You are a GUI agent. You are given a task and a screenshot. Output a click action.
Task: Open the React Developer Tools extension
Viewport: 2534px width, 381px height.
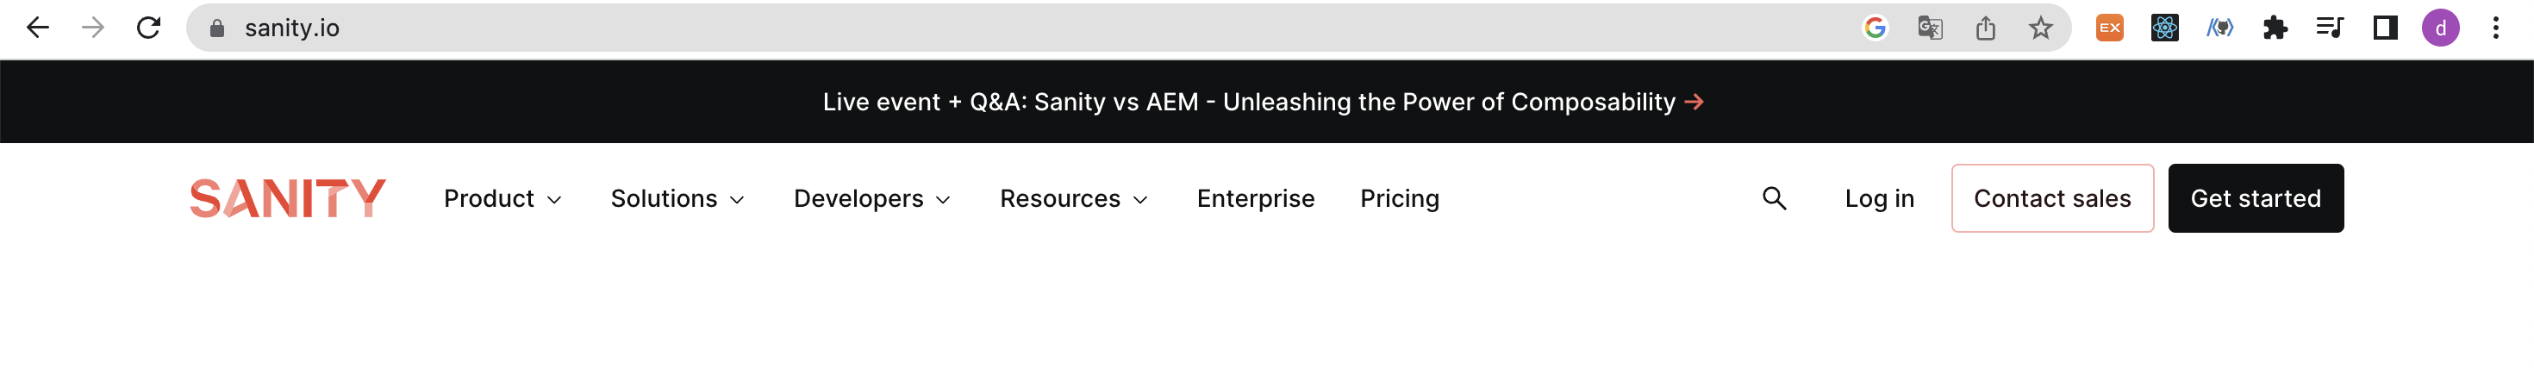coord(2164,28)
